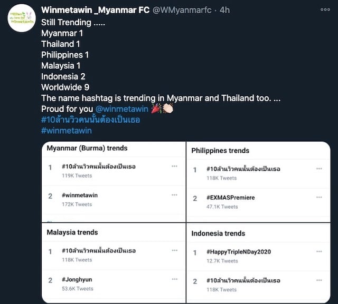This screenshot has width=338, height=304.
Task: Open the #winmetawin hashtag in tweet text
Action: click(x=67, y=131)
